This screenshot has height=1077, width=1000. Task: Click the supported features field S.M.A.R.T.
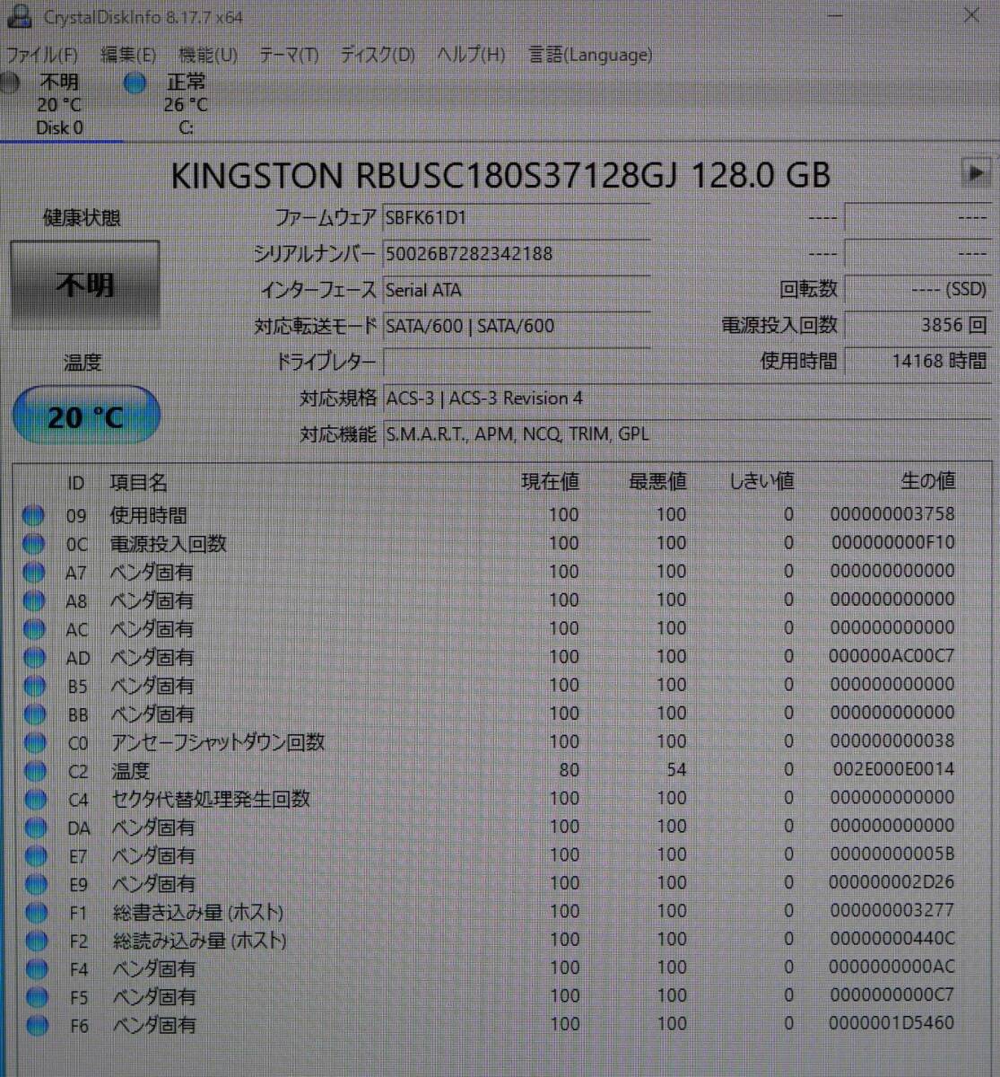pyautogui.click(x=686, y=434)
